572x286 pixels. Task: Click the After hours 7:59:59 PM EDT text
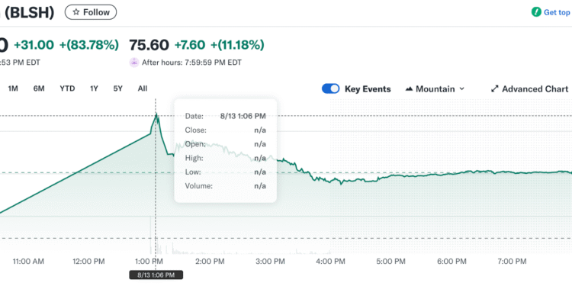[191, 63]
